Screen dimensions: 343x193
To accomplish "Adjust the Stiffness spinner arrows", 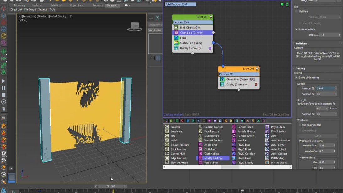I will click(340, 35).
